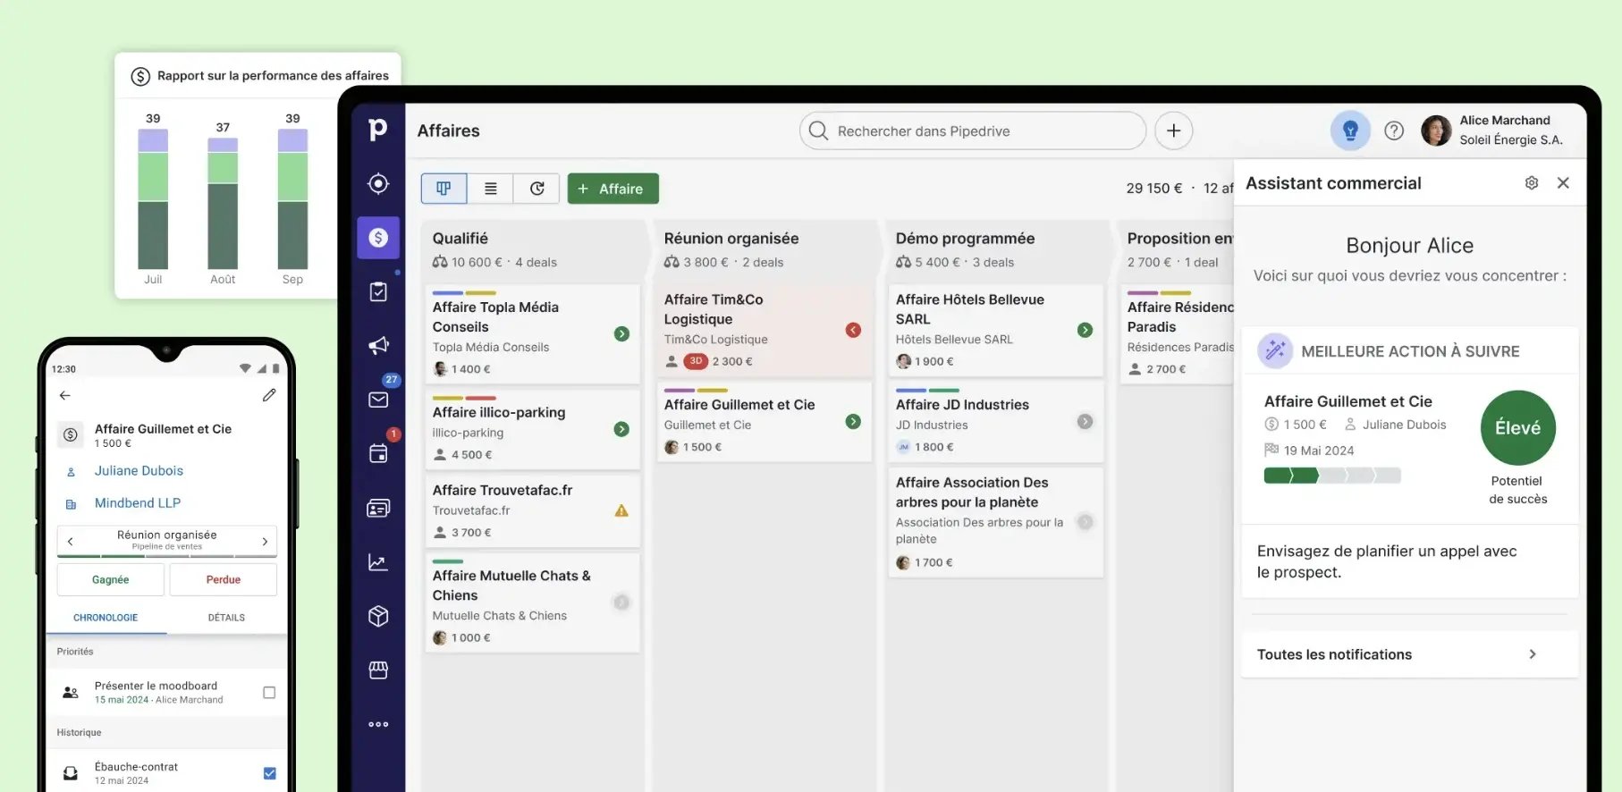This screenshot has width=1622, height=792.
Task: Open the More three-dots menu in sidebar
Action: [378, 724]
